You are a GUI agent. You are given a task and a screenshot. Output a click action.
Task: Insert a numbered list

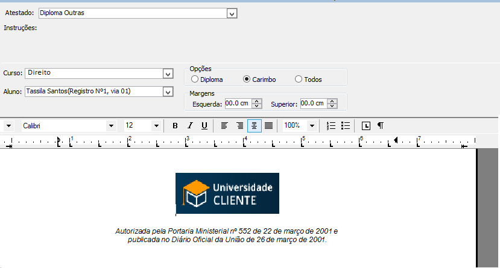point(331,126)
